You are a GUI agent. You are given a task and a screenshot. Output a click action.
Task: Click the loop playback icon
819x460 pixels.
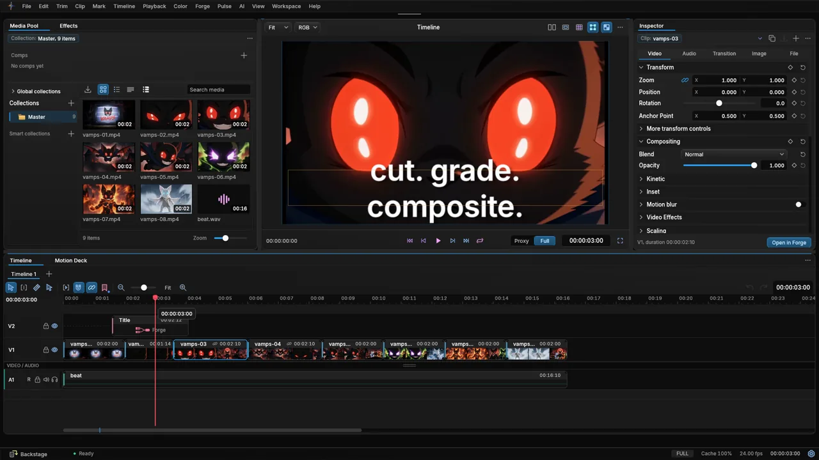click(480, 241)
